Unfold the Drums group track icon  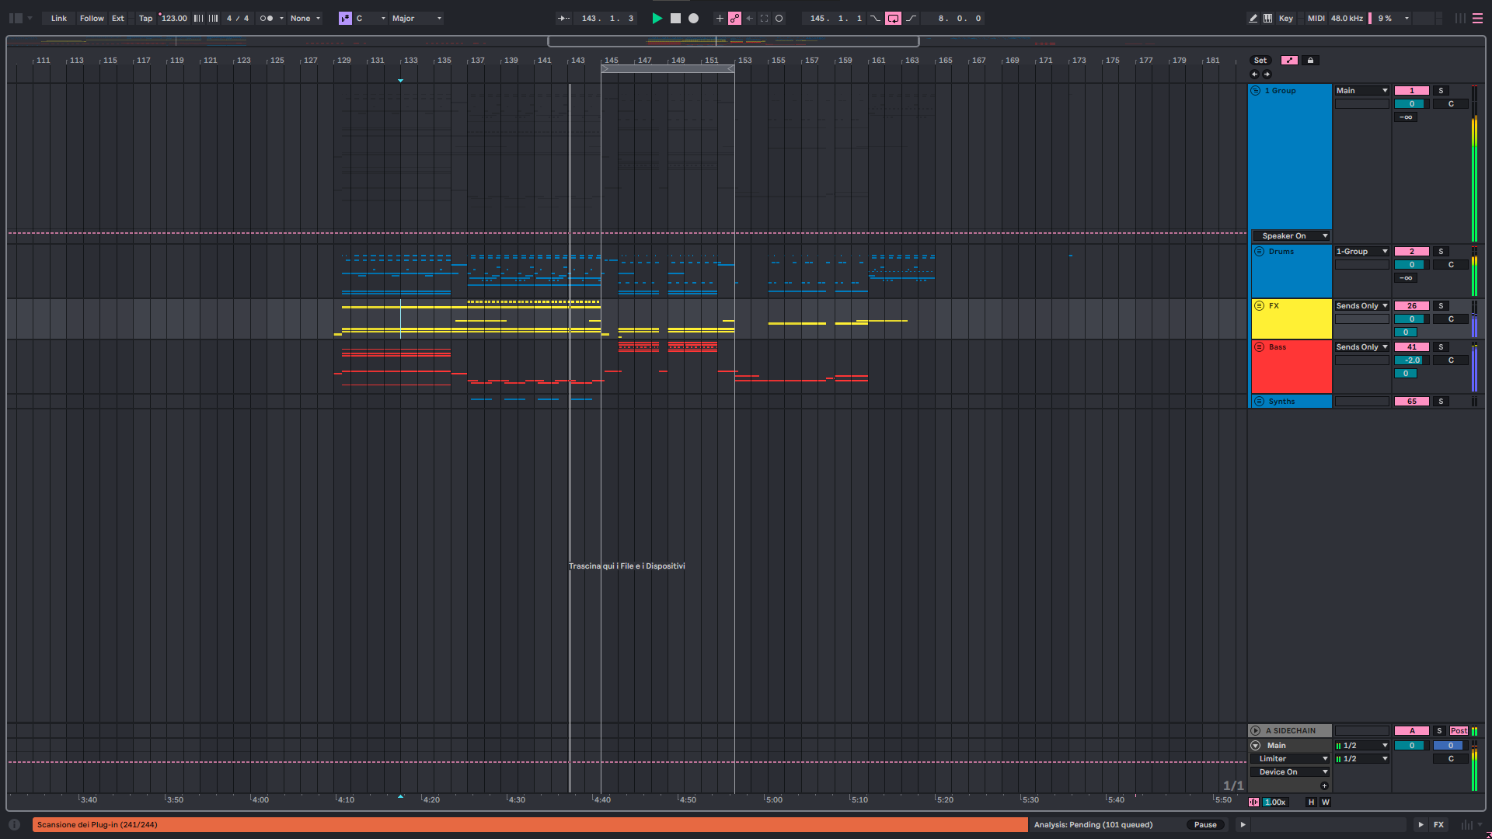pyautogui.click(x=1260, y=252)
